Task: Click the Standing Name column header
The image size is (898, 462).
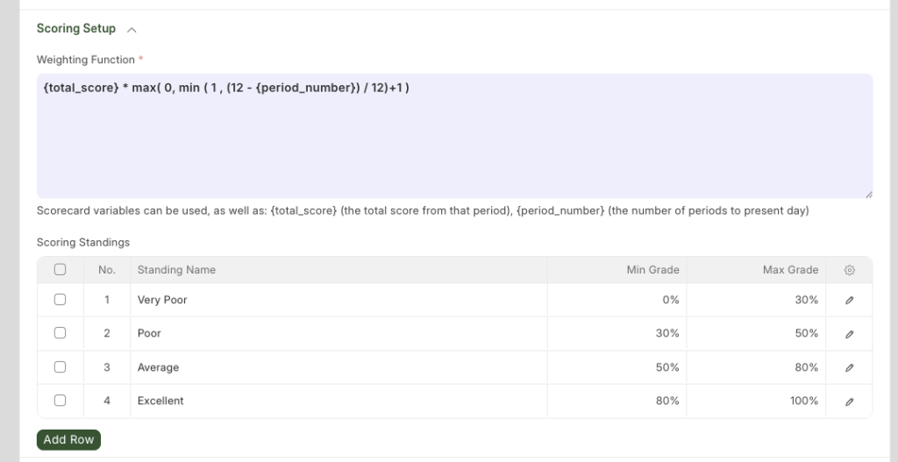Action: click(x=176, y=270)
